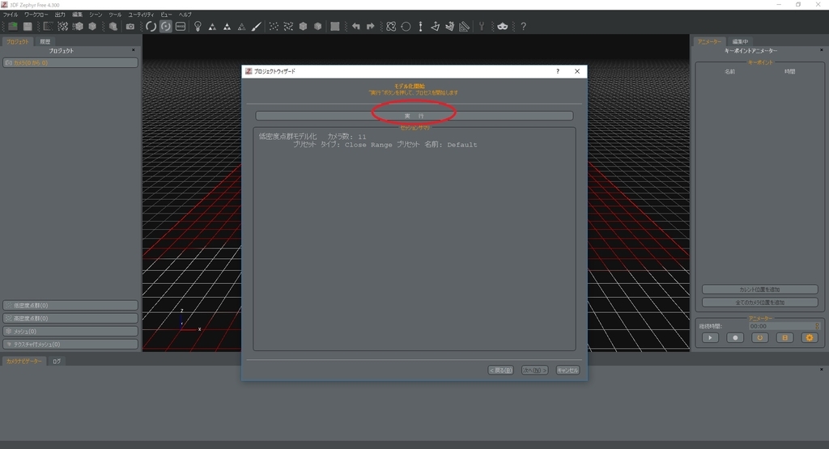This screenshot has height=449, width=829.
Task: Click the 名前 column header
Action: [729, 72]
